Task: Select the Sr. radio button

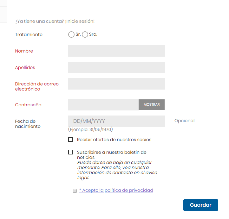Action: pos(71,34)
